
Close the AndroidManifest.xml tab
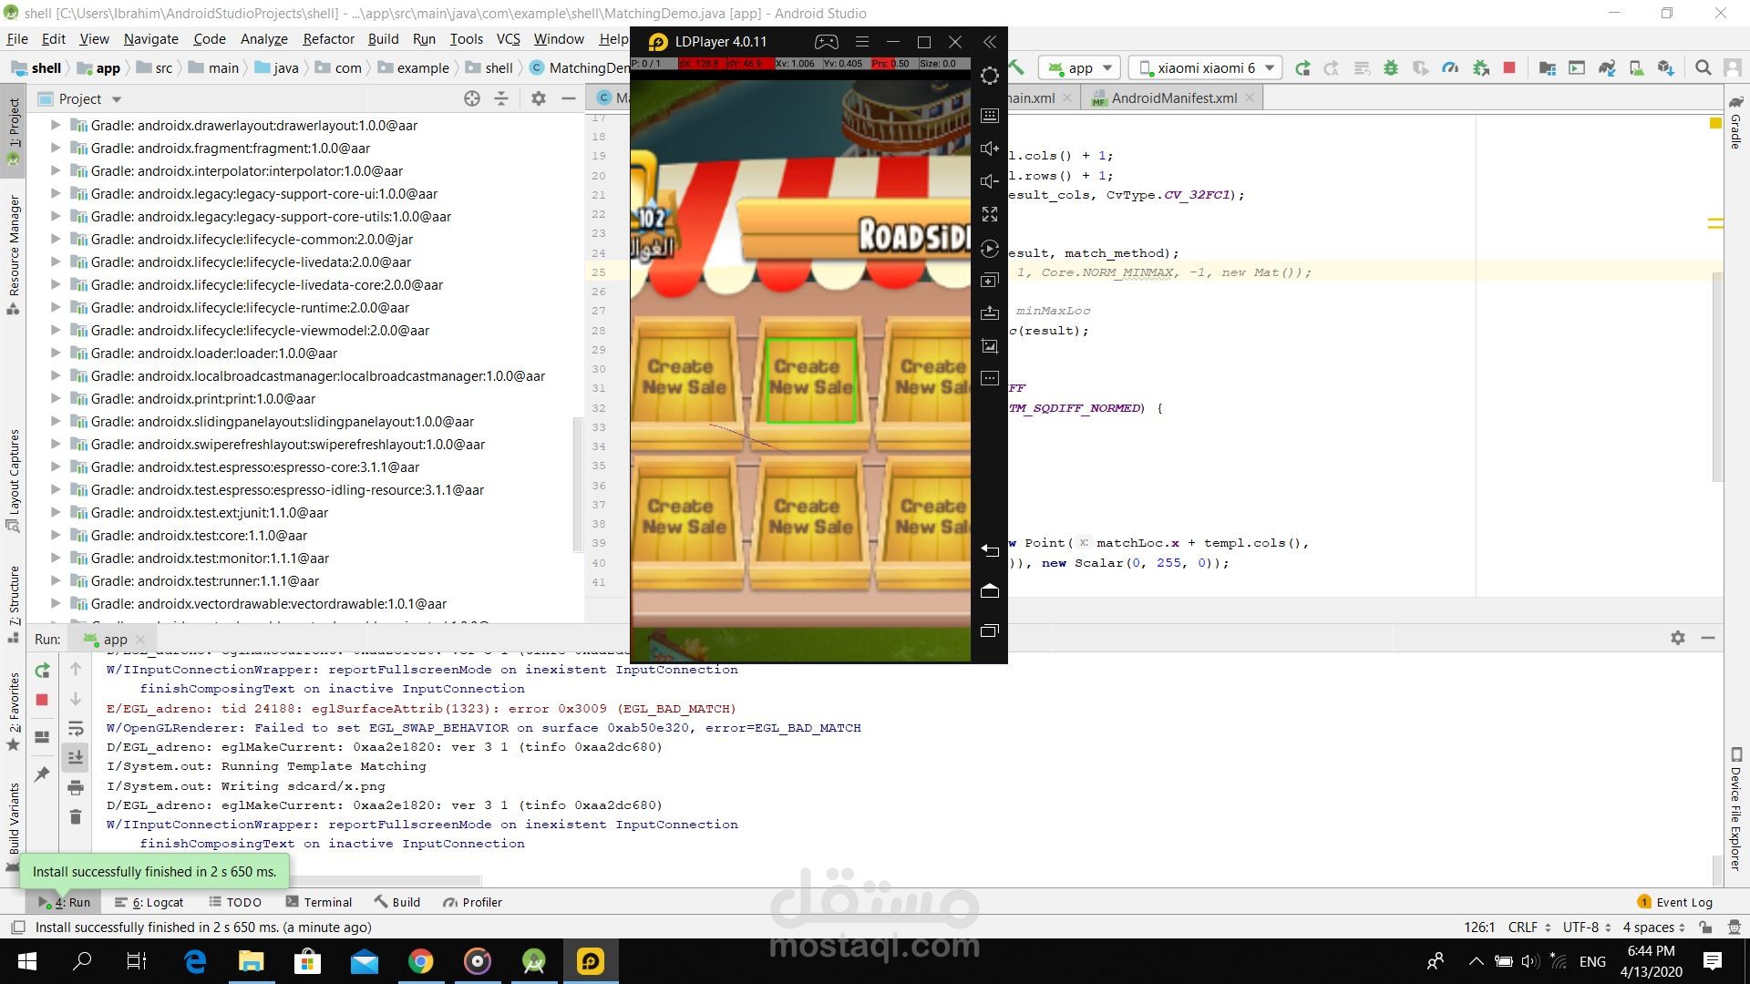coord(1250,98)
